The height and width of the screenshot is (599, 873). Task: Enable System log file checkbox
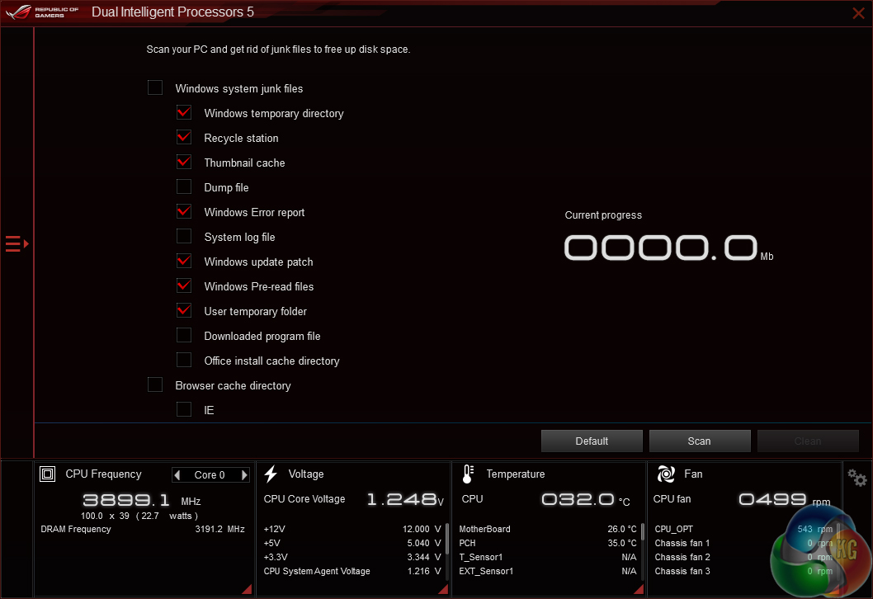point(184,237)
